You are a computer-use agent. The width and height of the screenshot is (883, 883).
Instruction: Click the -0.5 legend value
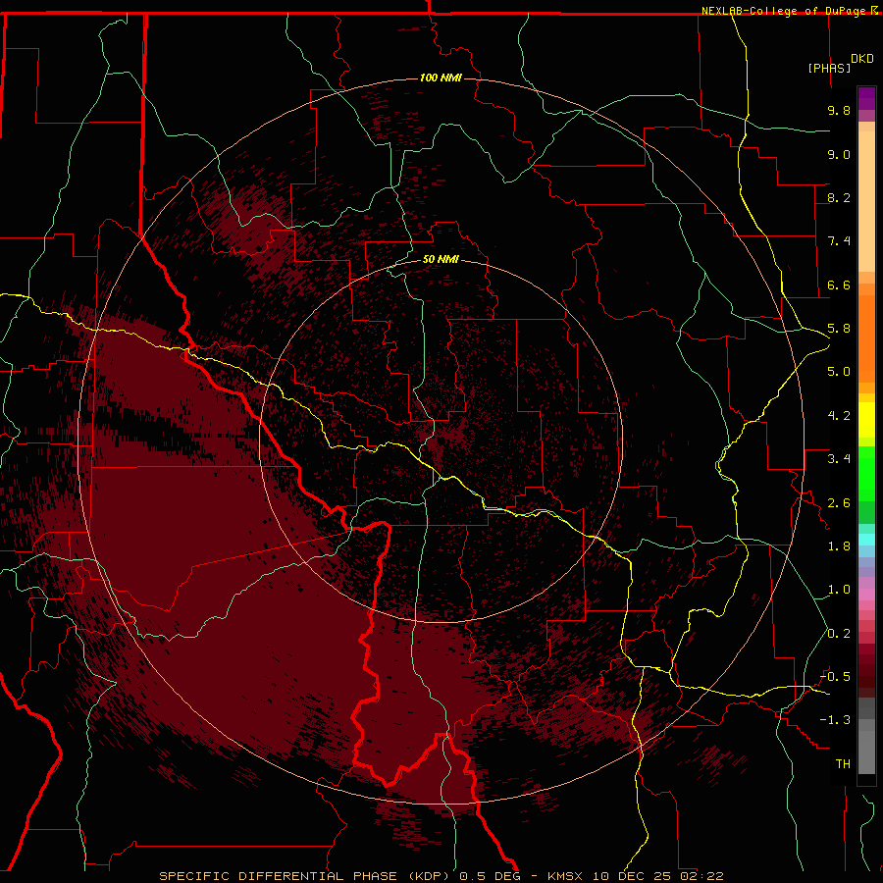(835, 677)
